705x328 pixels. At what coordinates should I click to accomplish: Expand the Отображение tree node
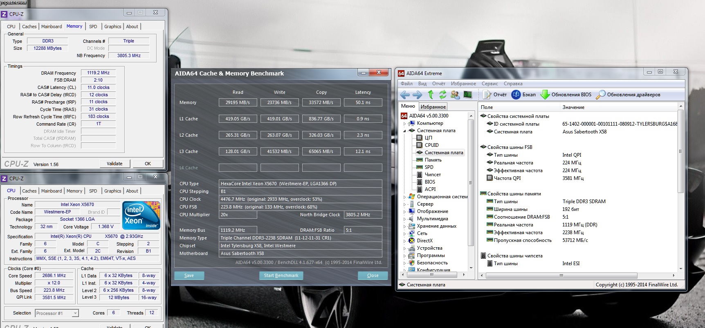(x=405, y=212)
